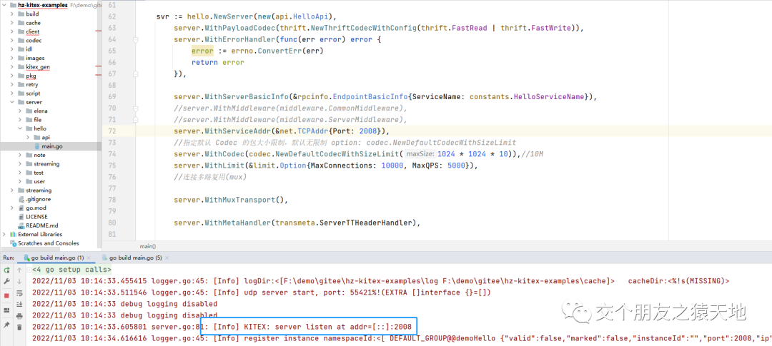This screenshot has height=346, width=772.
Task: Click line number 72 in the gutter
Action: click(112, 131)
